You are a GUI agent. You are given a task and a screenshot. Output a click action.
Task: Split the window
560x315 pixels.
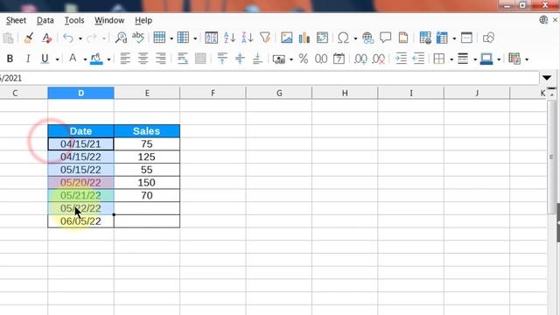click(x=466, y=38)
